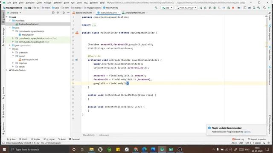The width and height of the screenshot is (273, 153).
Task: Click the onCreate() breadcrumb at editor bottom
Action: [x=104, y=135]
